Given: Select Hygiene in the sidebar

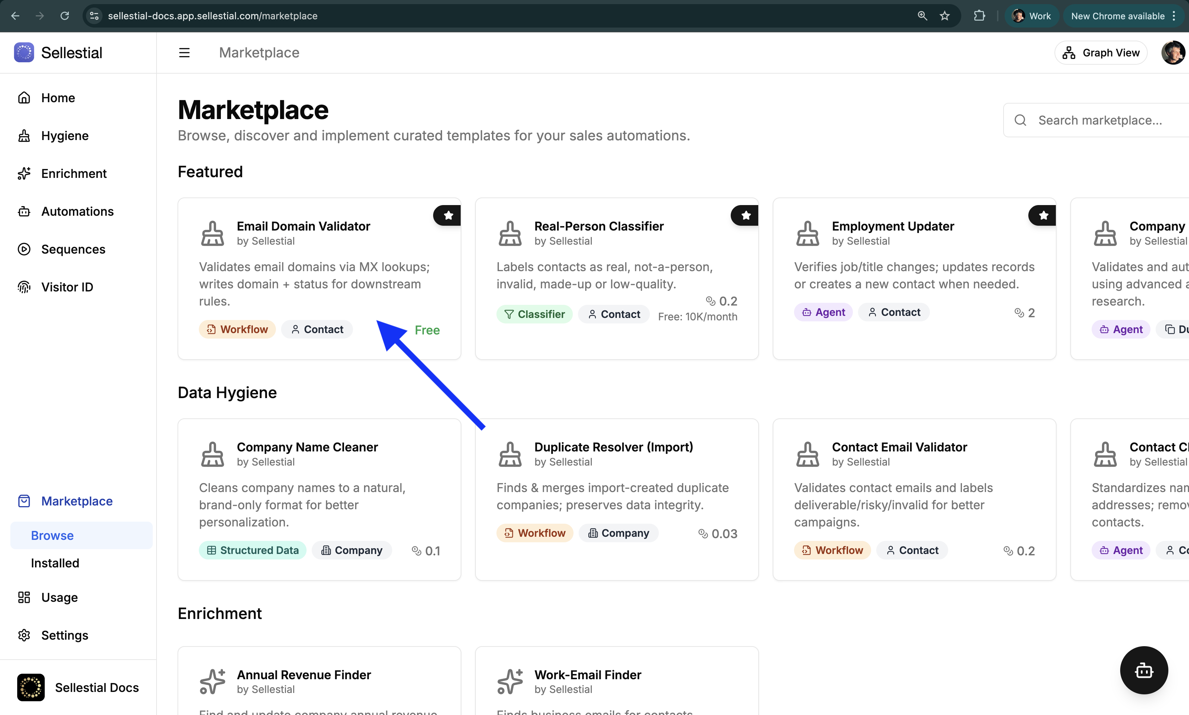Looking at the screenshot, I should (x=65, y=135).
